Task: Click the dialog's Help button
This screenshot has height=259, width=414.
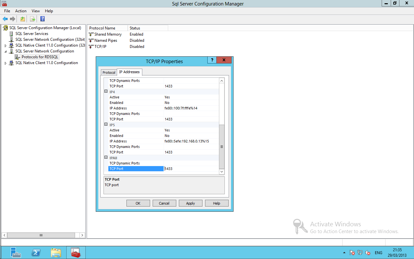Action: [x=217, y=203]
